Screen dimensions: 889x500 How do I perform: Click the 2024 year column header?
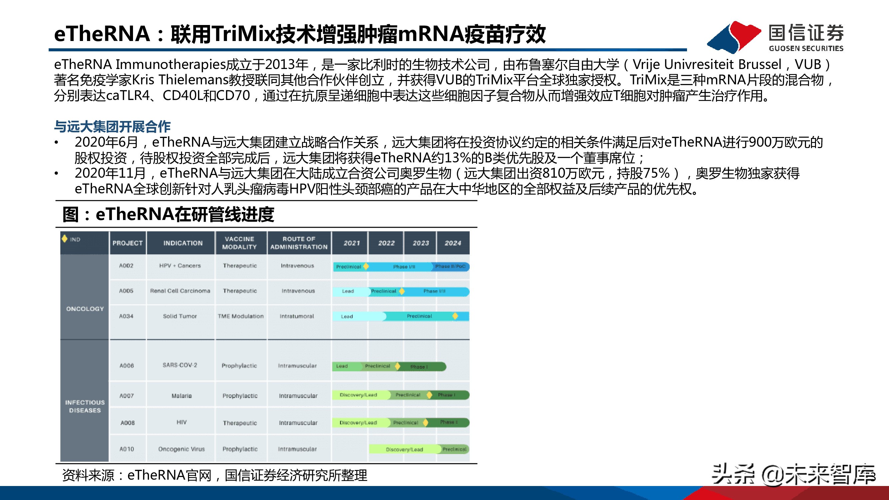tap(453, 243)
